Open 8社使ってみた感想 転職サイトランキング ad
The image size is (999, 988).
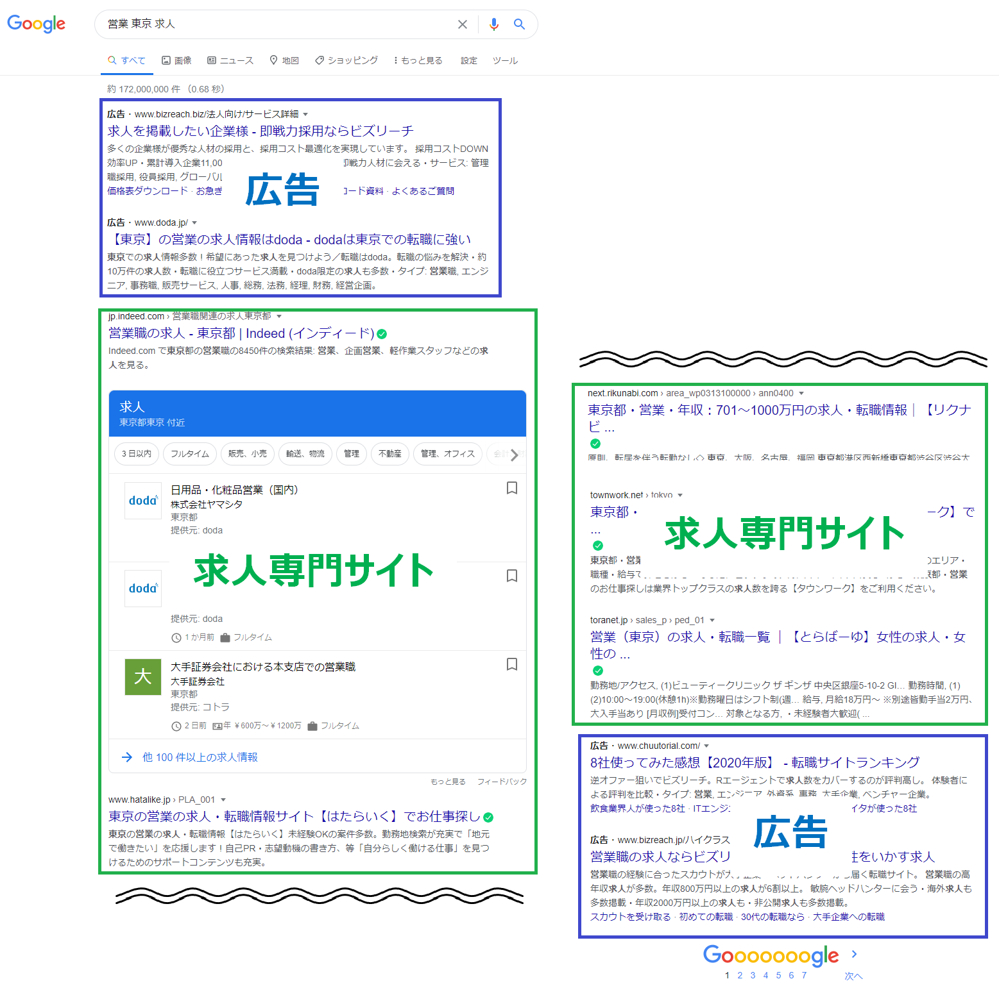pos(755,762)
